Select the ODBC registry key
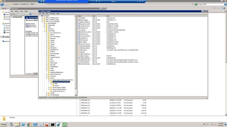 coord(52,68)
